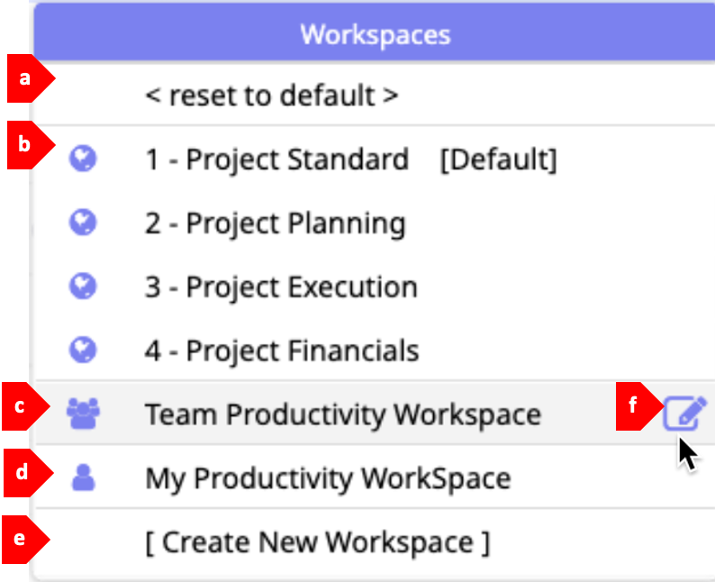The height and width of the screenshot is (582, 715).
Task: Click the globe icon beside Project Standard
Action: pyautogui.click(x=84, y=159)
